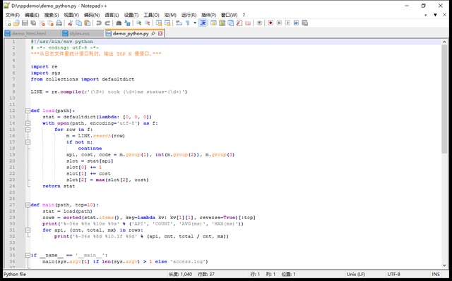Screen dimensions: 452x281
Task: Open the dropdown arrow beside the pilcrow icon
Action: point(195,23)
